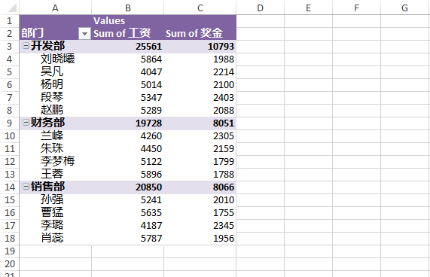Select row 1 header
430x277 pixels.
(10, 21)
